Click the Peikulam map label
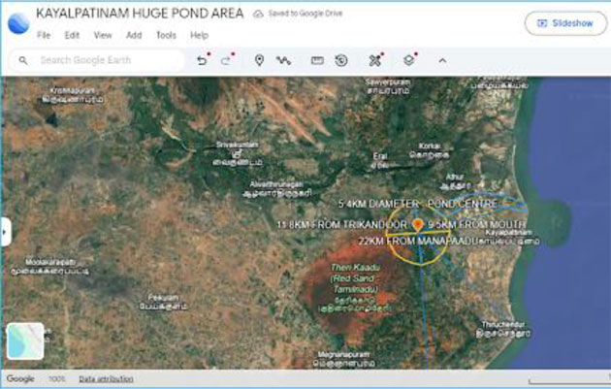 [x=163, y=302]
